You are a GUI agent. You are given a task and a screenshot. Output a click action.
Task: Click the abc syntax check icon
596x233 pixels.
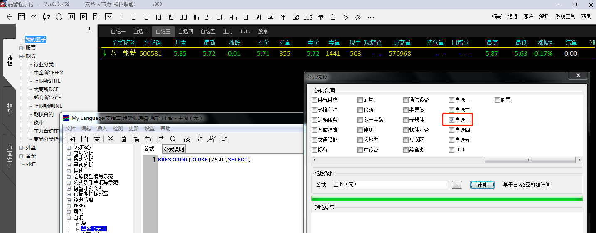click(187, 139)
